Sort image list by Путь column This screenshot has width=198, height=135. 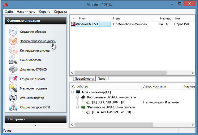point(132,19)
